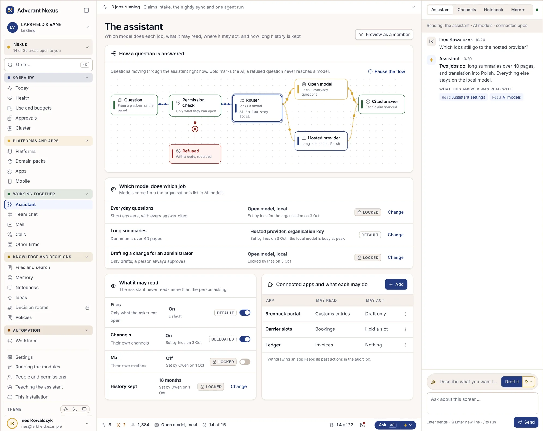Switch to the Notebook tab
Screen dimensions: 543x431
pyautogui.click(x=493, y=10)
